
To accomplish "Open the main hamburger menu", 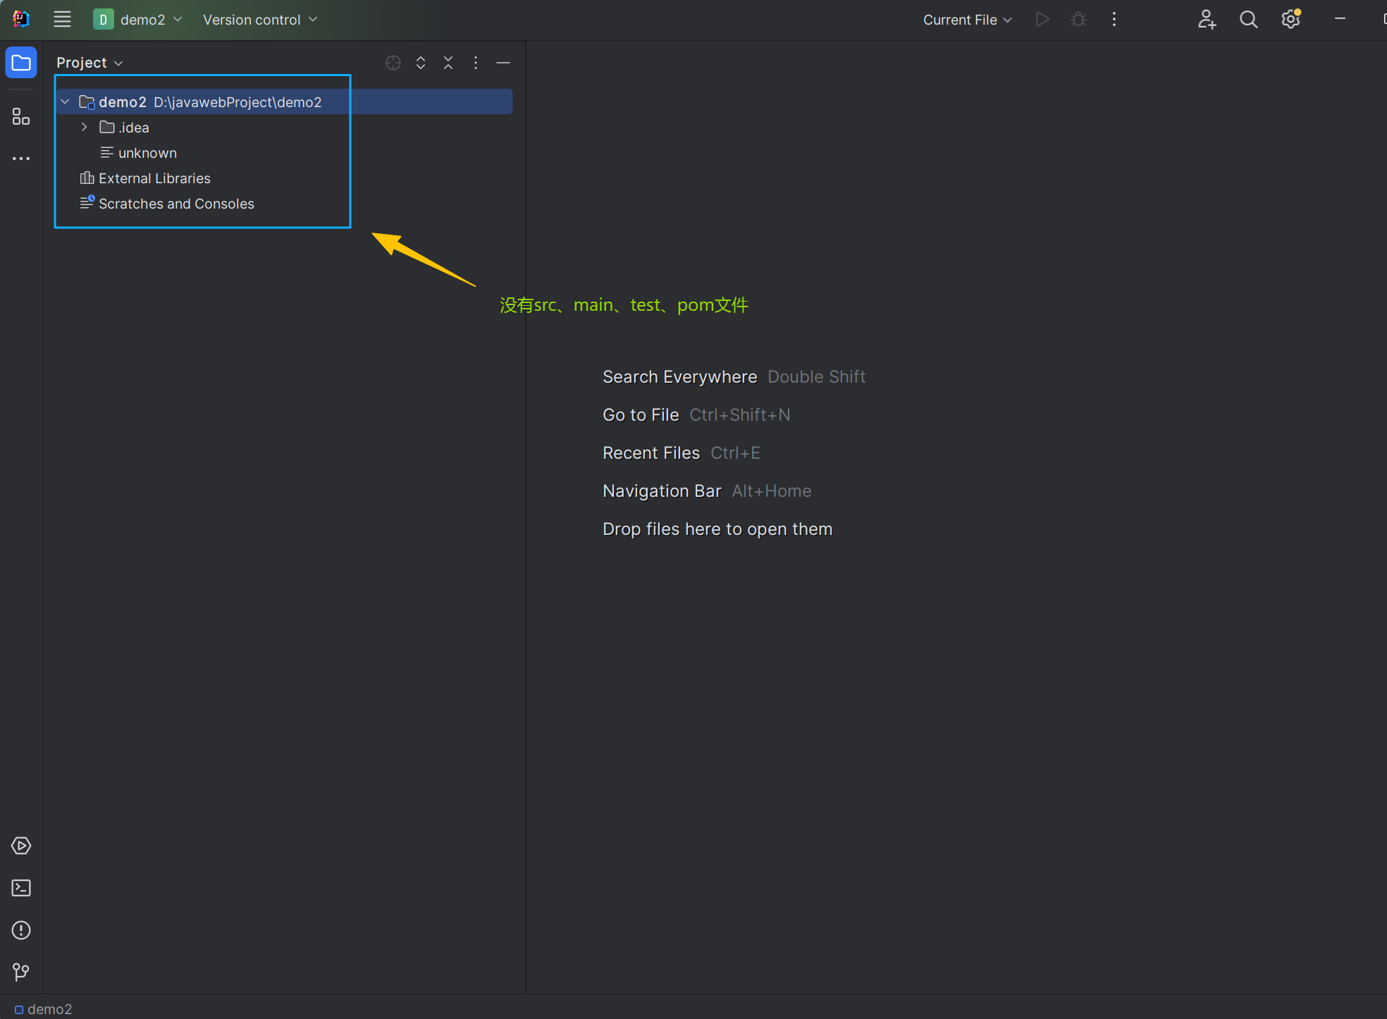I will tap(62, 20).
